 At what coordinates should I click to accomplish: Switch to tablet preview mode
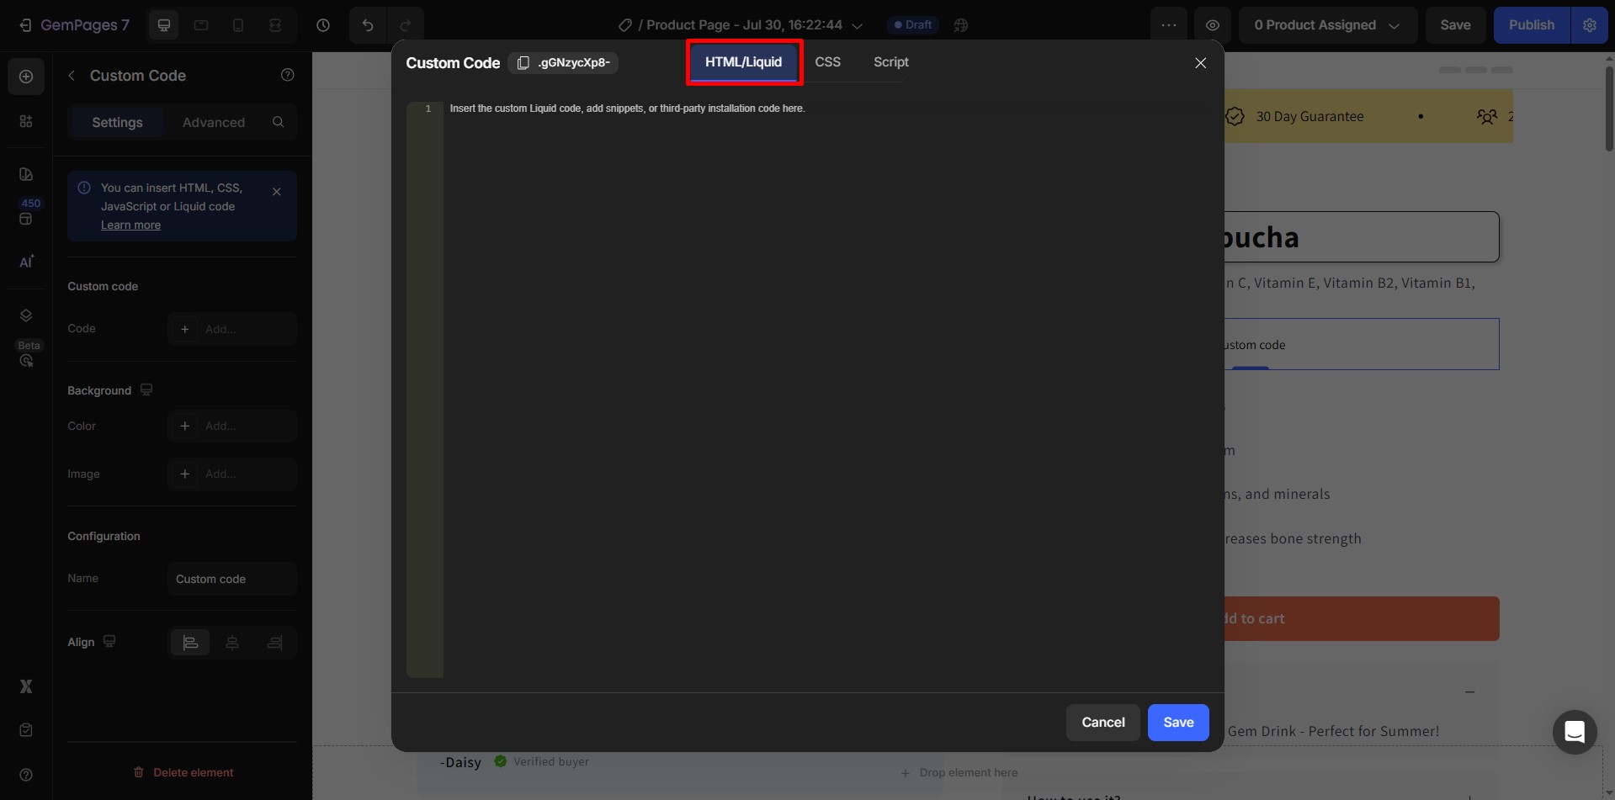(201, 25)
